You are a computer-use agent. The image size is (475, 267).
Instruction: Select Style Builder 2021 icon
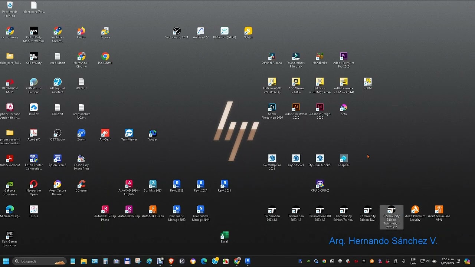click(320, 161)
